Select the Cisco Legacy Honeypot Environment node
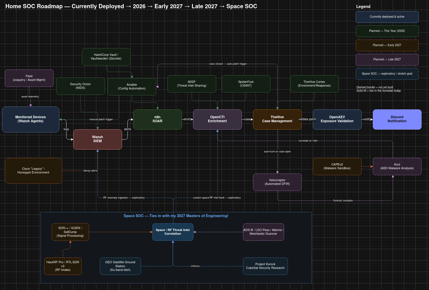This screenshot has width=429, height=290. (x=33, y=171)
